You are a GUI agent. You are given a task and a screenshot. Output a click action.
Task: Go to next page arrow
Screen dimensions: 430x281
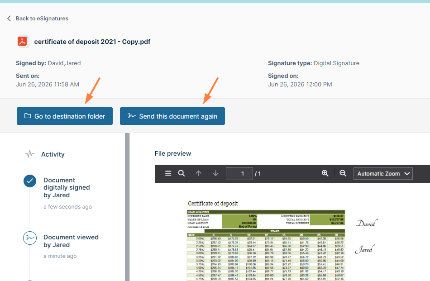[x=215, y=173]
